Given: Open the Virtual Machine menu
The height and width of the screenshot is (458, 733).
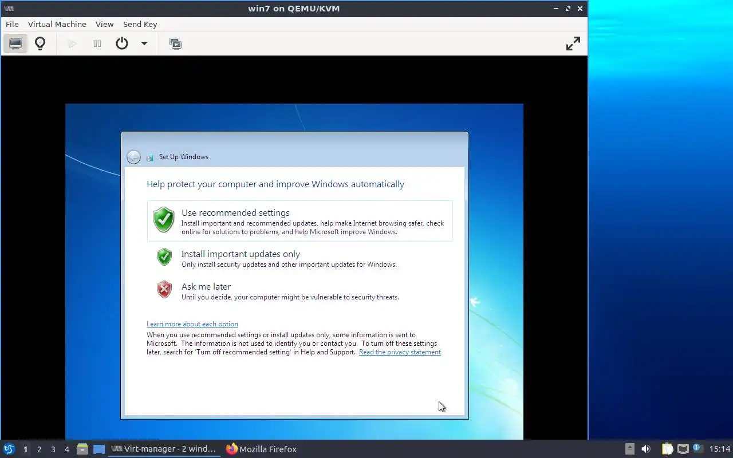Looking at the screenshot, I should [57, 24].
